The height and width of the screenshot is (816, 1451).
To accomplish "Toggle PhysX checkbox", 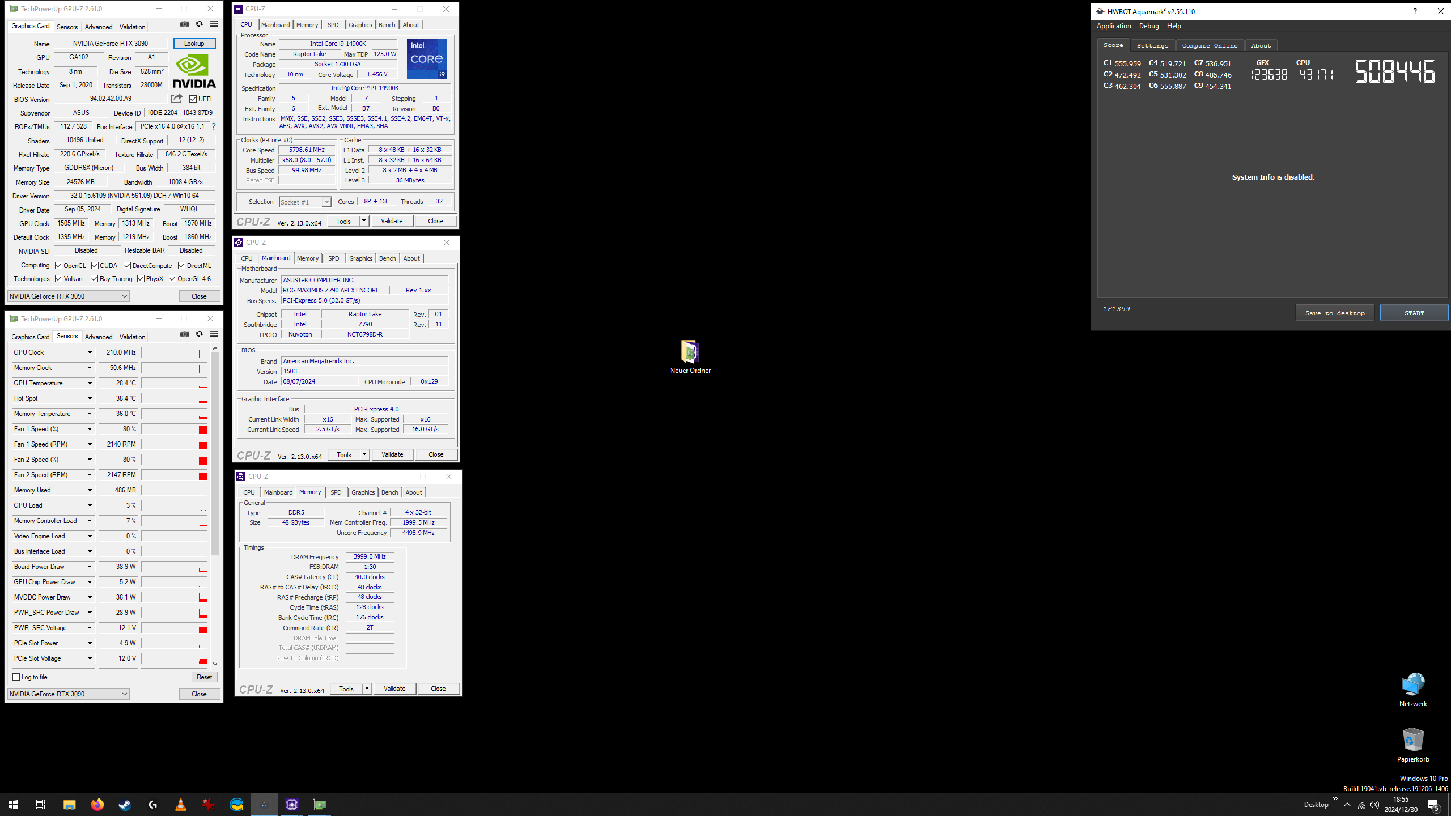I will pyautogui.click(x=141, y=278).
